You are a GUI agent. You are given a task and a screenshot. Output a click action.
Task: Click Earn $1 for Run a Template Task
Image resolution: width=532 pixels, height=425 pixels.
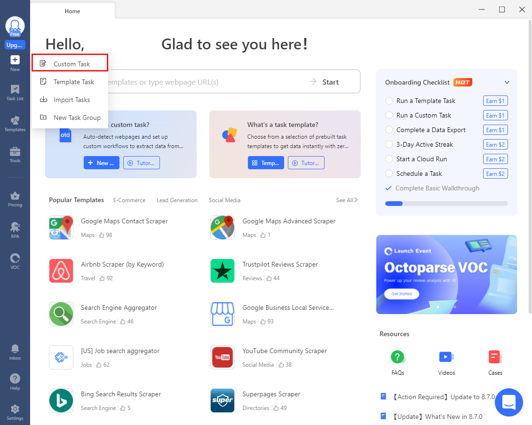495,101
